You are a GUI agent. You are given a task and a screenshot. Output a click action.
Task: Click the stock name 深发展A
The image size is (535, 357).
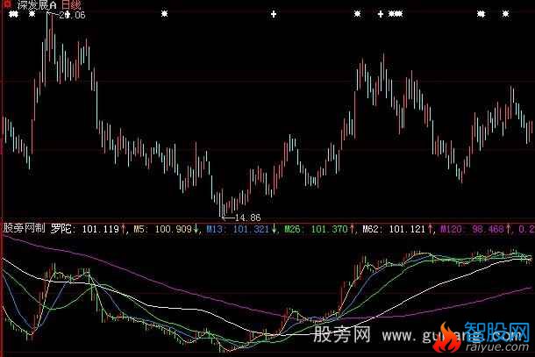pos(37,4)
